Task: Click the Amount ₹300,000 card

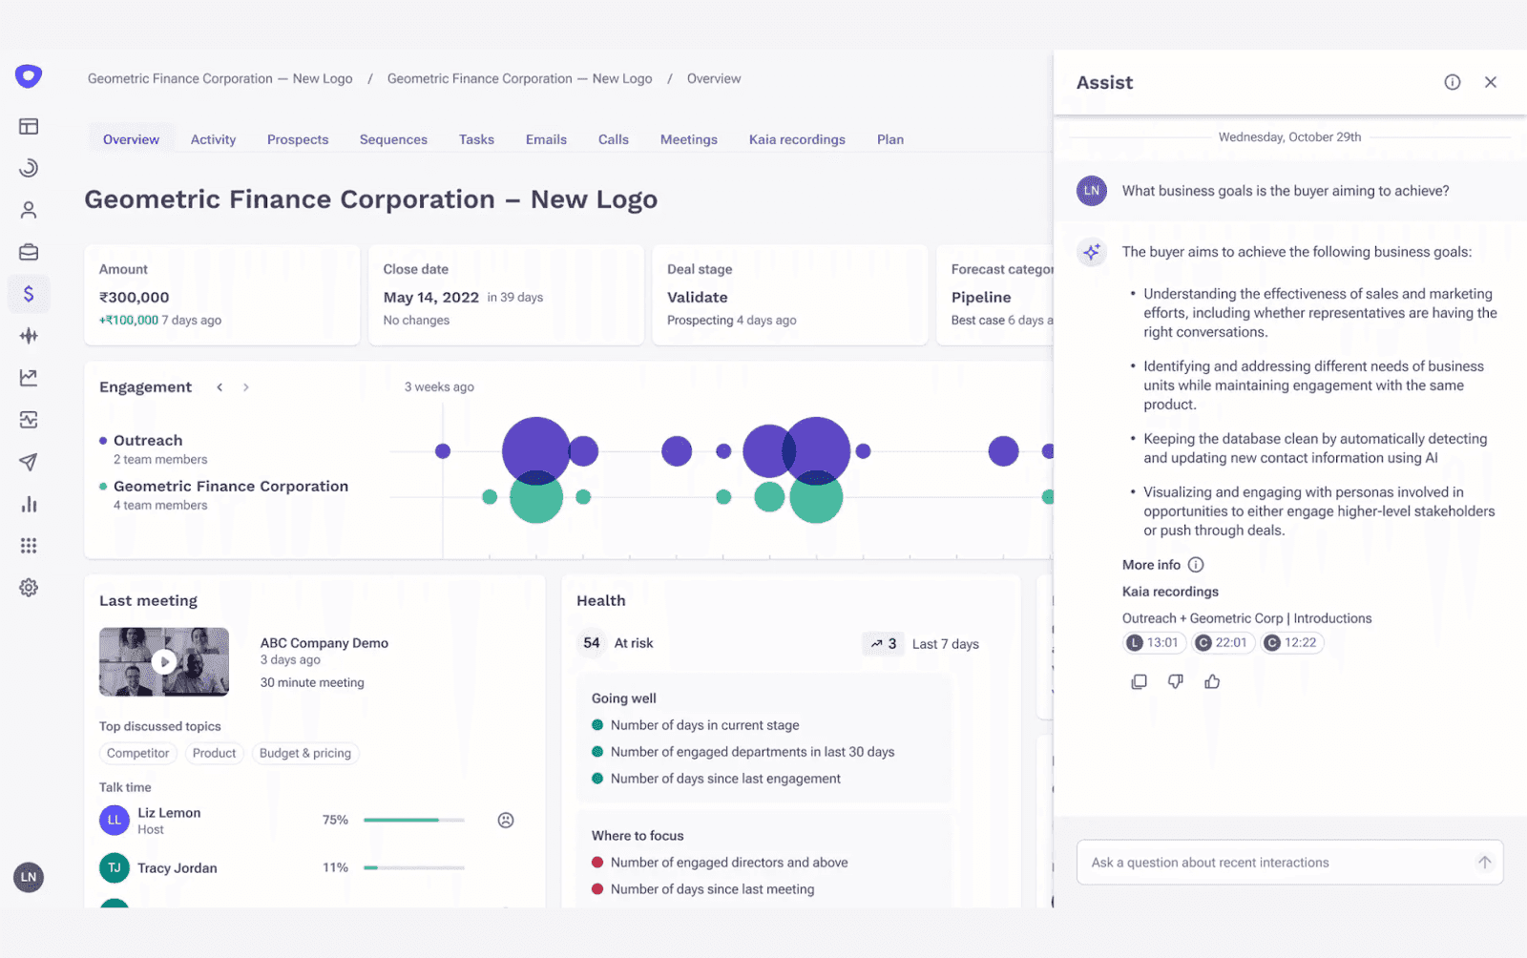Action: pyautogui.click(x=221, y=295)
